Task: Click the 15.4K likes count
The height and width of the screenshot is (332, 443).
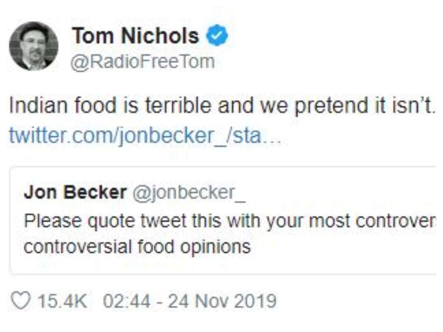Action: pos(63,301)
